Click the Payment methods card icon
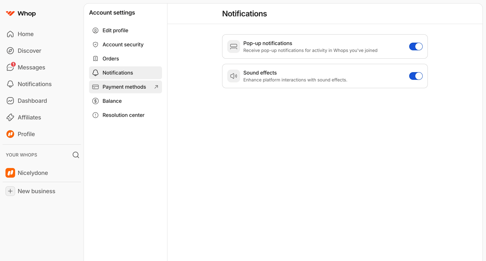The image size is (486, 261). pos(95,87)
